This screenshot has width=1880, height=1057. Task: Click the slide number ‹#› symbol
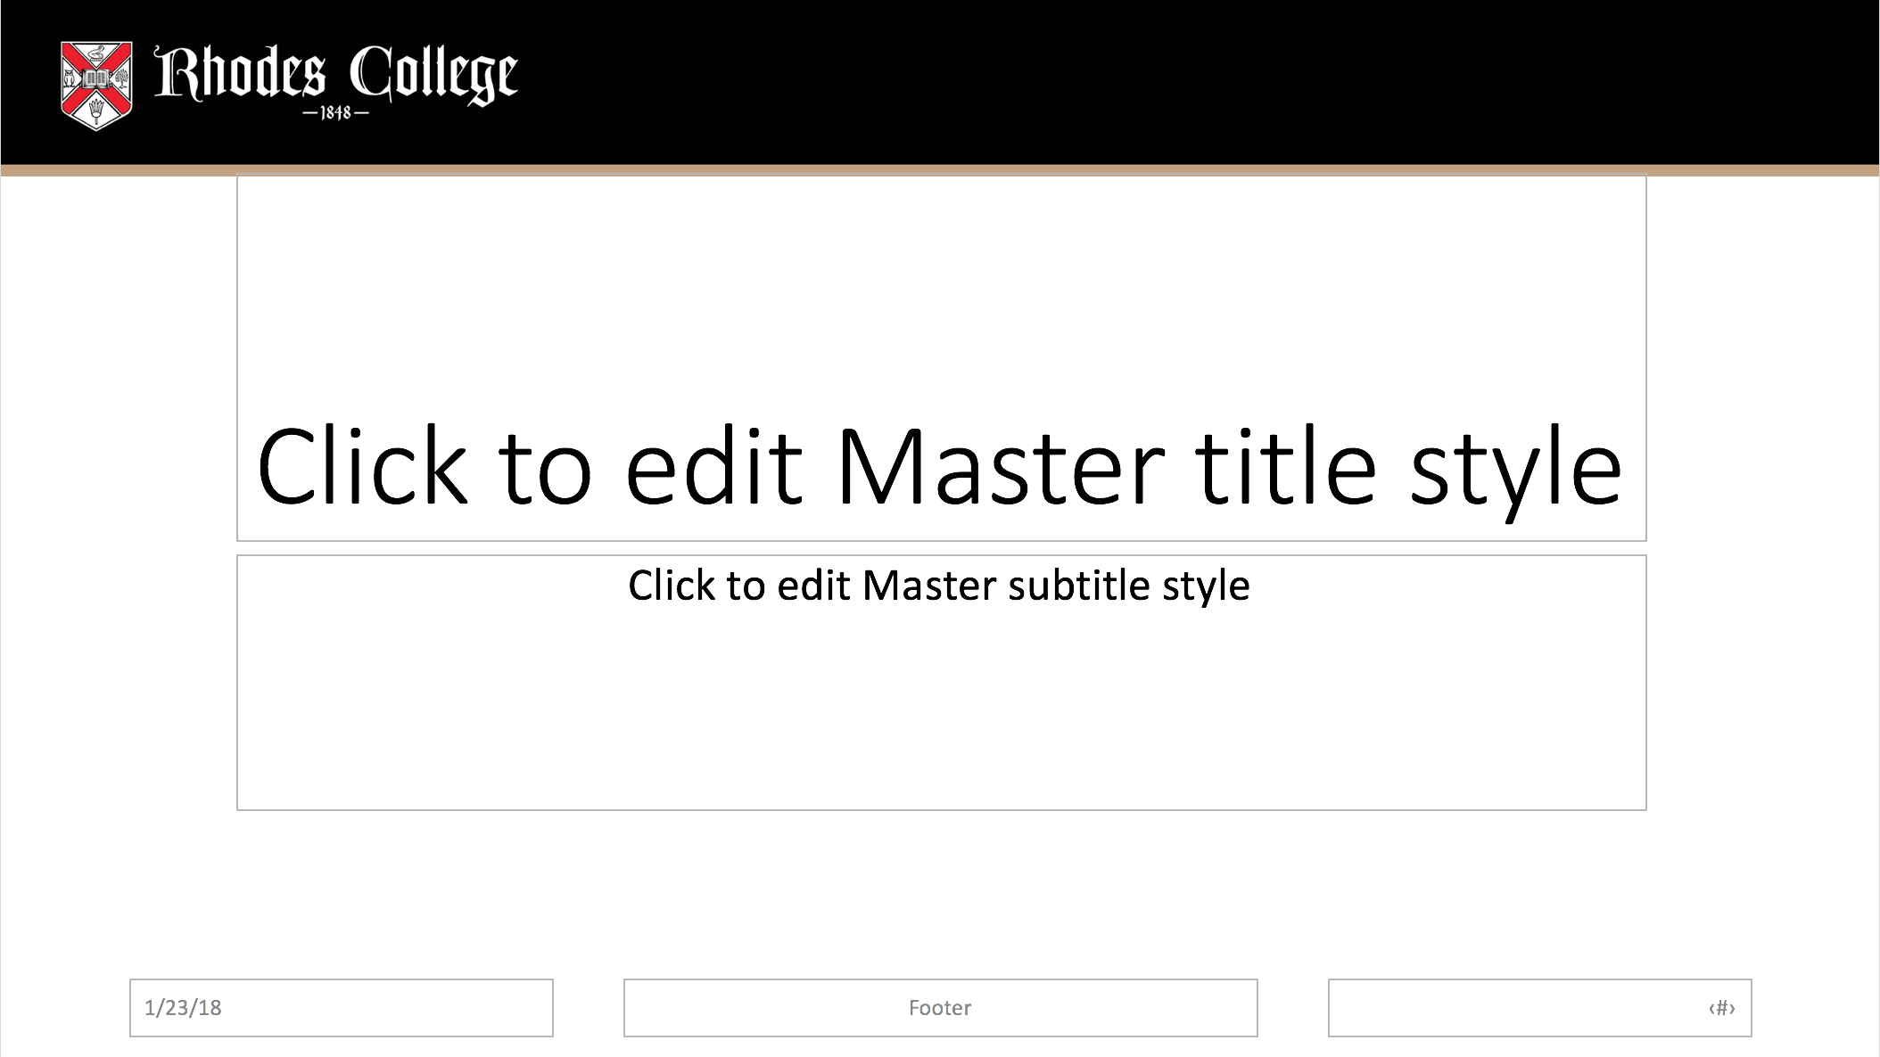pos(1722,1008)
